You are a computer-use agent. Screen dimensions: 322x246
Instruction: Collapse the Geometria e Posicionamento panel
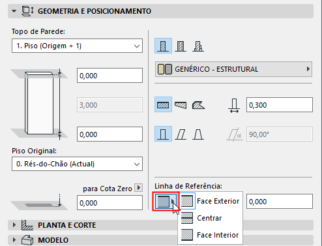[14, 11]
